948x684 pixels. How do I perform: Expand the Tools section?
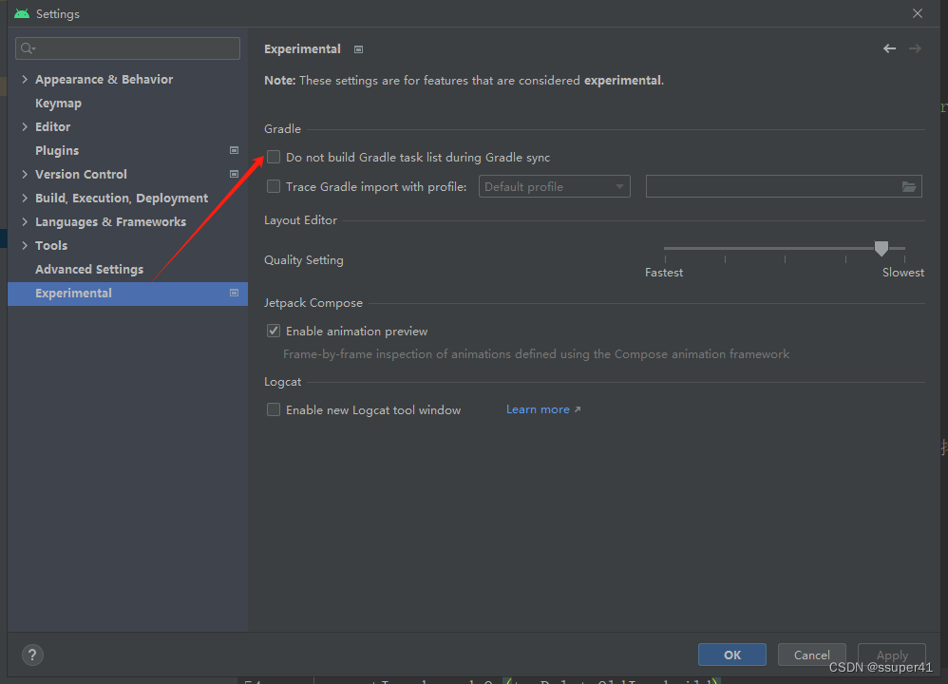tap(25, 245)
